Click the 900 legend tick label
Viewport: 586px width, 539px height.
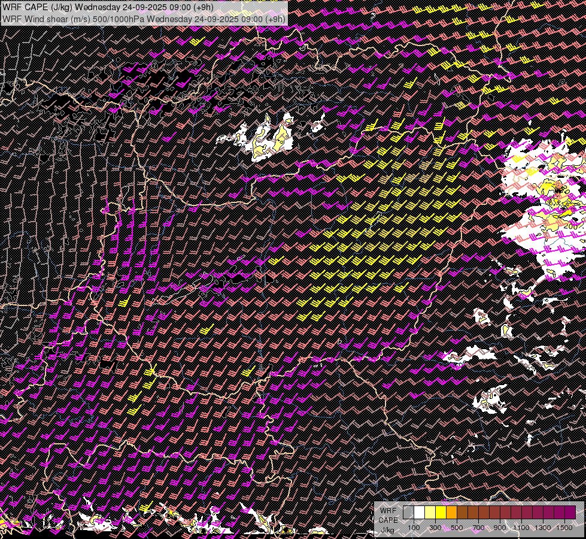(500, 528)
